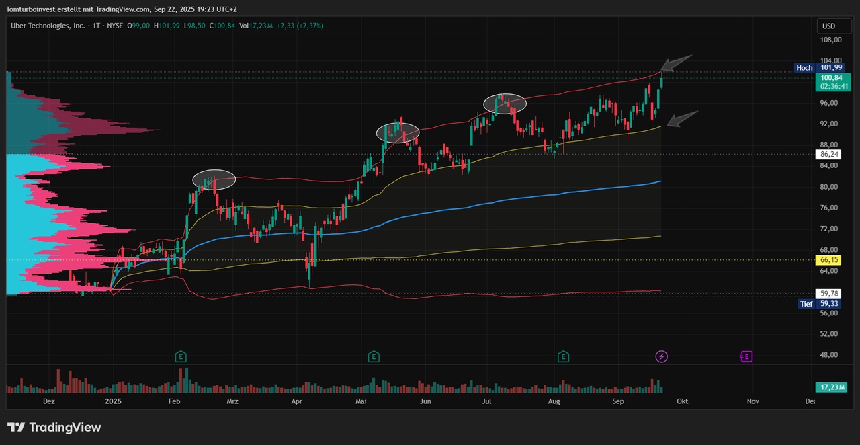
Task: Click the February earnings marker icon
Action: click(180, 356)
